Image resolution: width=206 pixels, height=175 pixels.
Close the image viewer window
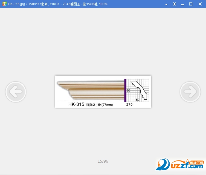tap(200, 4)
